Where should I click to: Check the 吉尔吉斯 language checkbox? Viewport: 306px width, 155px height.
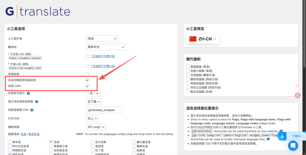[93, 142]
